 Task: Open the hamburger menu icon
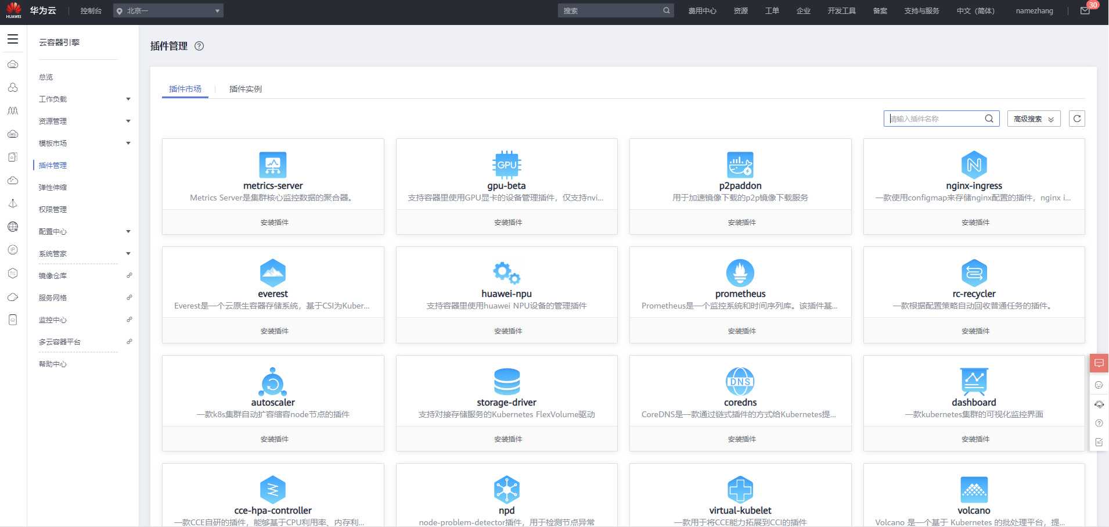click(13, 39)
